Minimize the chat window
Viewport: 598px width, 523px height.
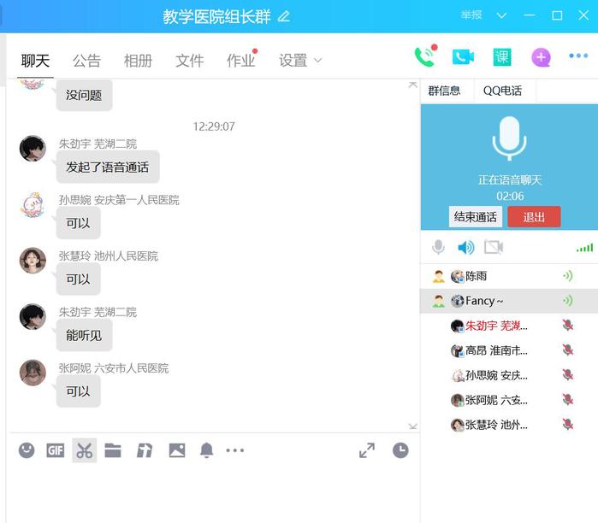[529, 15]
